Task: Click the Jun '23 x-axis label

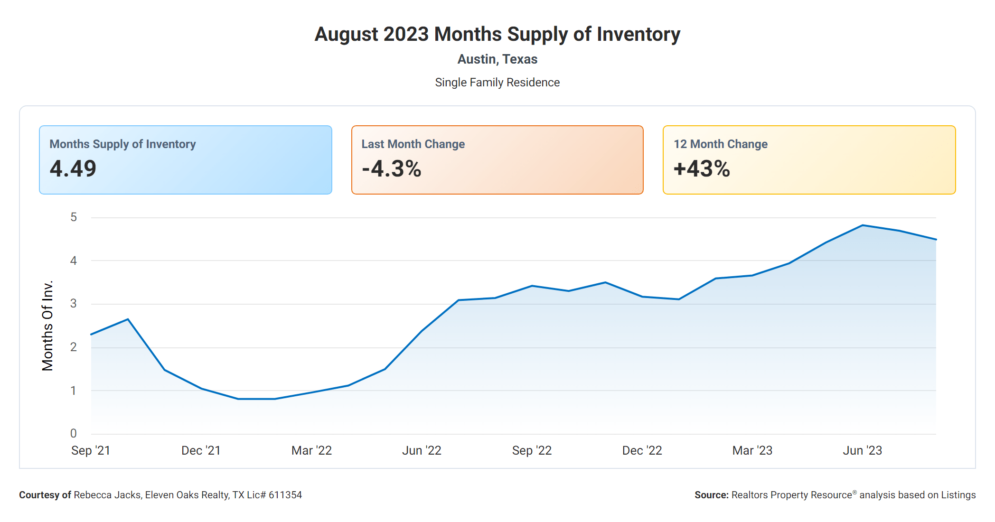Action: pyautogui.click(x=862, y=450)
